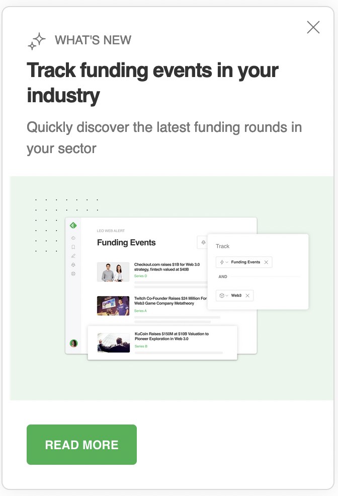Click the green Feedly logo icon
The width and height of the screenshot is (338, 496).
[73, 226]
